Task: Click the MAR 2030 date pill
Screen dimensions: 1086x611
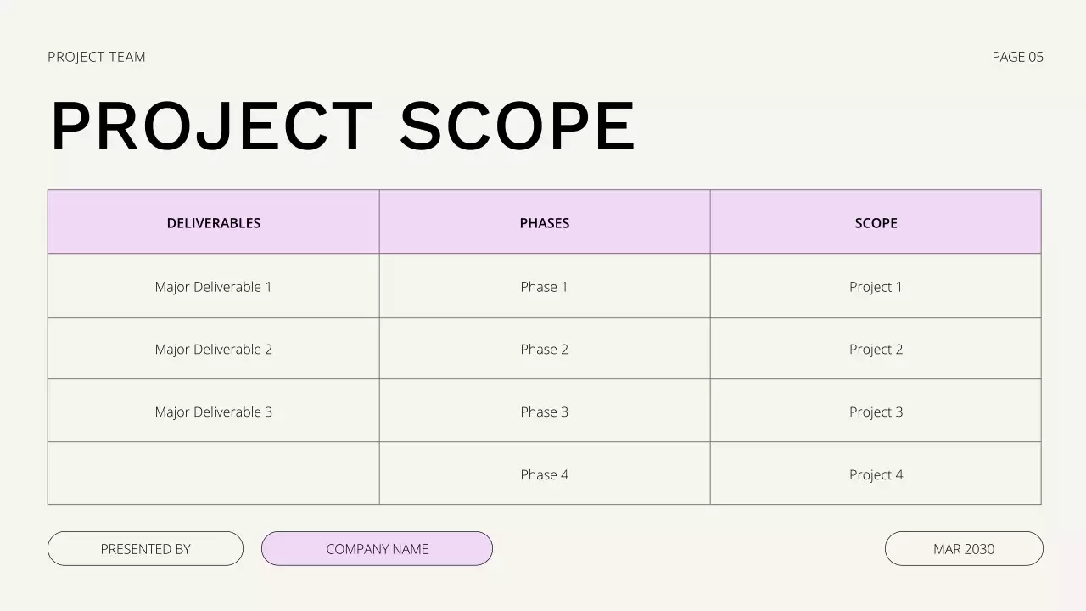Action: [x=964, y=549]
